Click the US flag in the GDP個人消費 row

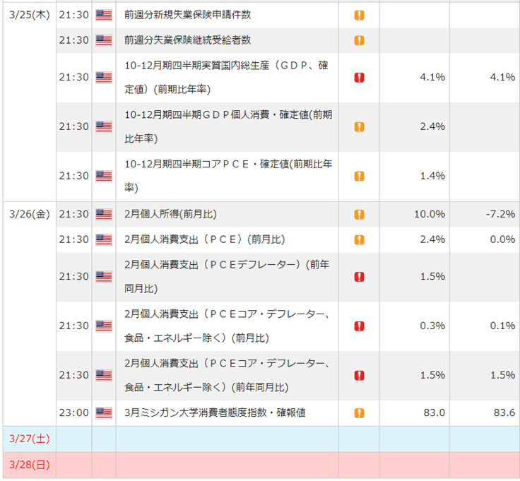click(x=104, y=127)
